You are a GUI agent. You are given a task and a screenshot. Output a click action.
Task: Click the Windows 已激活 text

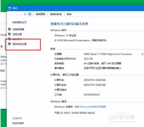(x=63, y=107)
